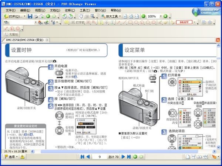Open the 帮助(H) menu
The width and height of the screenshot is (222, 166).
click(116, 10)
